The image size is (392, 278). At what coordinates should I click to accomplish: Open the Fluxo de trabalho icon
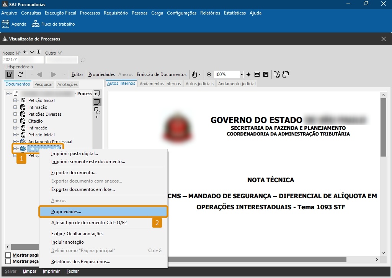(x=36, y=24)
